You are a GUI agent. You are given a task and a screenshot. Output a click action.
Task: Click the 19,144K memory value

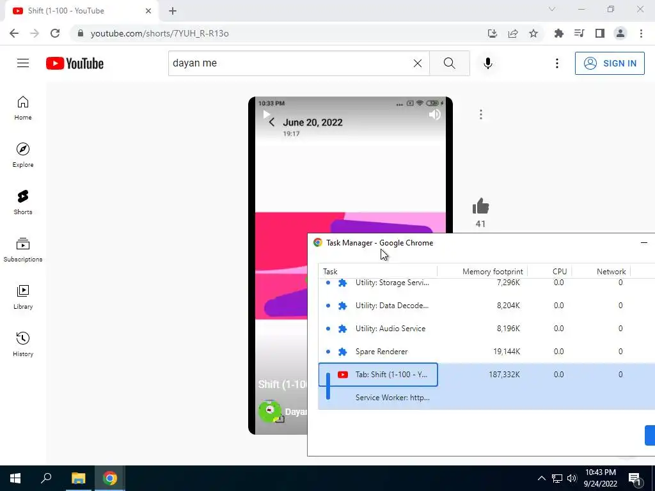point(507,352)
